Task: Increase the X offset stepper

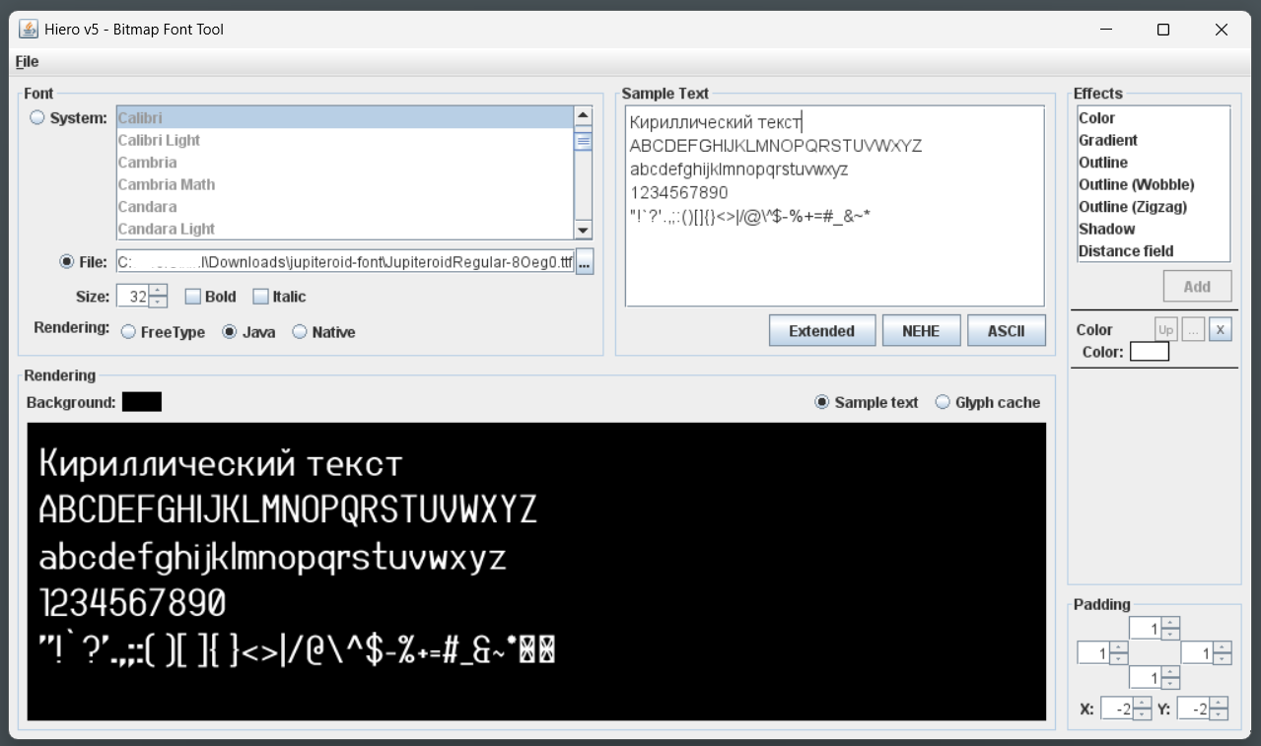Action: (x=1142, y=703)
